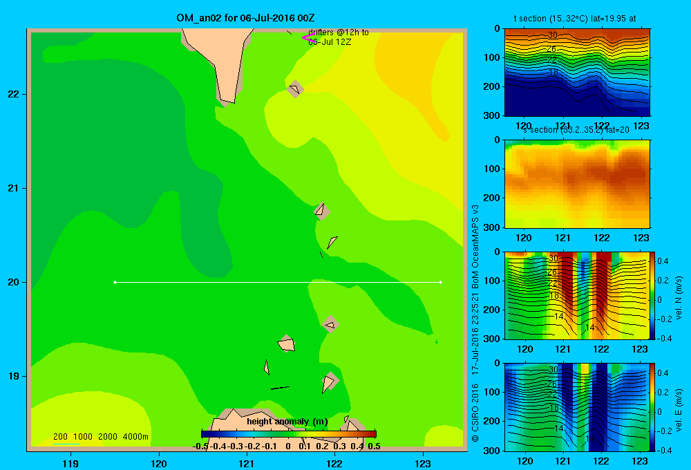The width and height of the screenshot is (691, 470).
Task: Click the 30 contour label in t section
Action: pyautogui.click(x=553, y=35)
